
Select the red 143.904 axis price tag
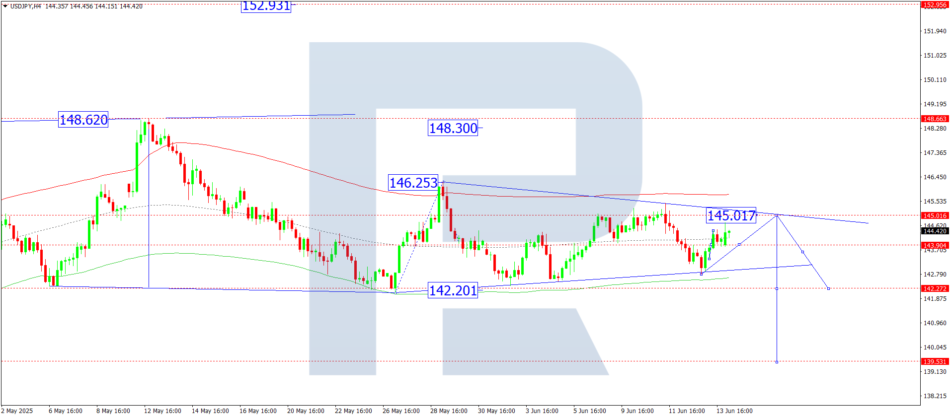[935, 245]
